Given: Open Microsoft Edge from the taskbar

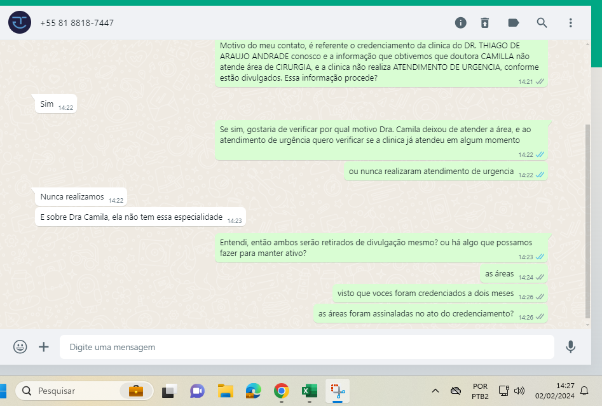Looking at the screenshot, I should (x=254, y=391).
